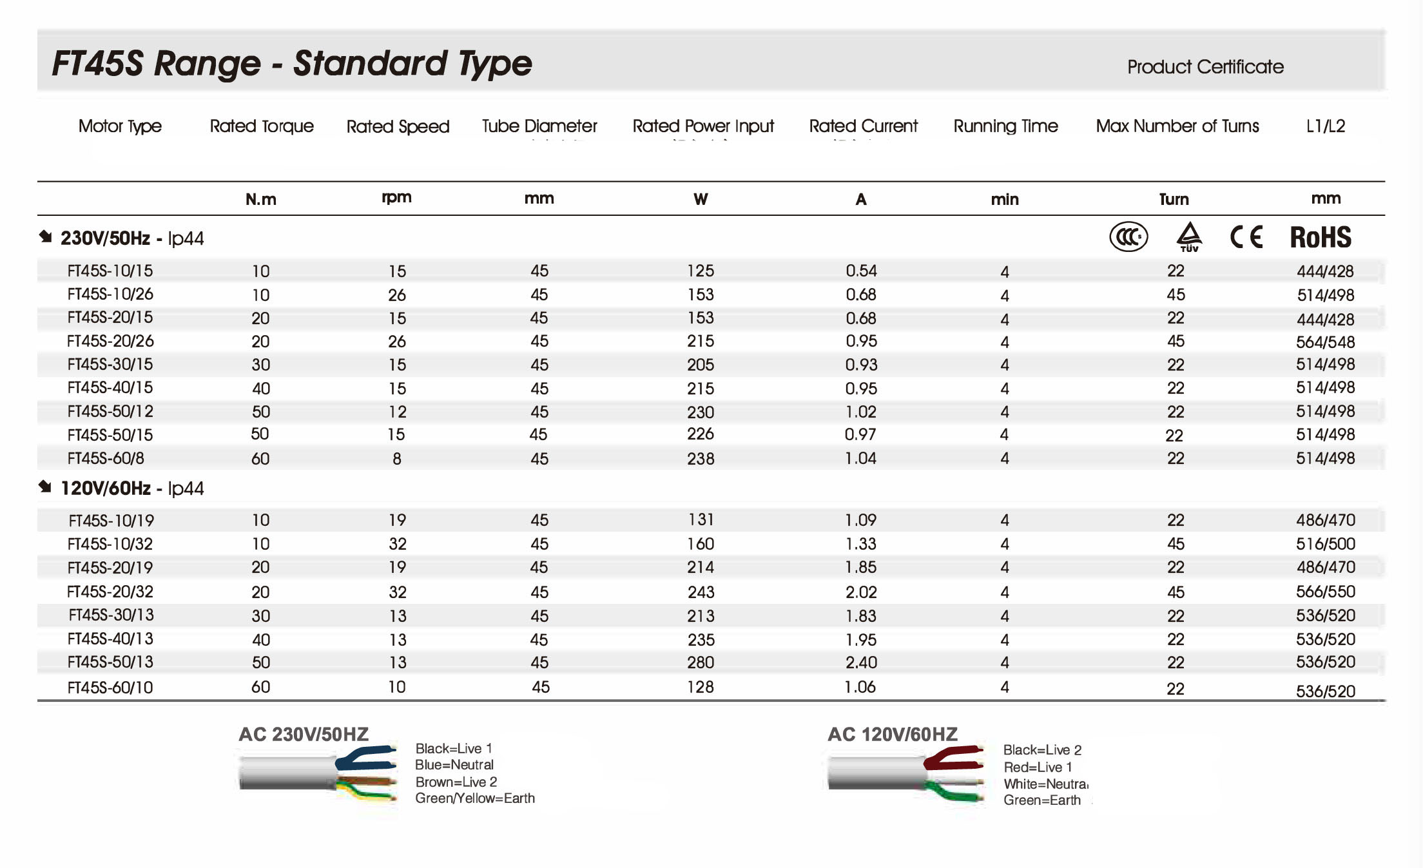Click the Product Certificate label

(x=1205, y=67)
